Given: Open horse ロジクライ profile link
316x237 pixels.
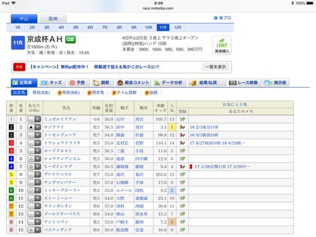Looking at the screenshot, I should point(54,127).
